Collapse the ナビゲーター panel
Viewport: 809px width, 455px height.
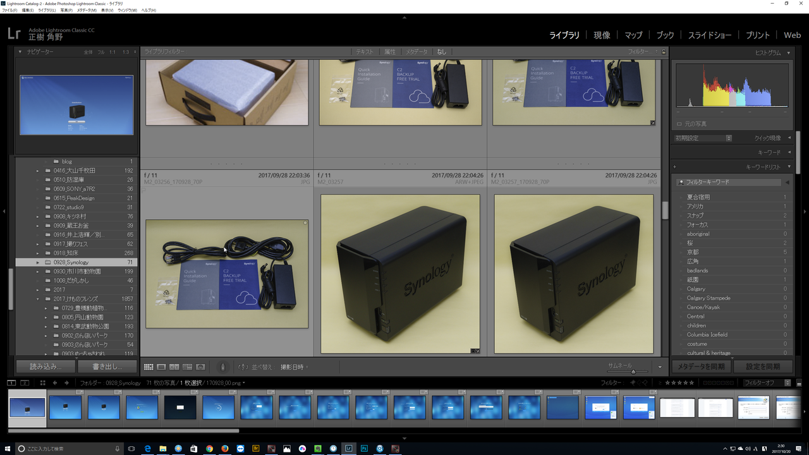tap(20, 52)
